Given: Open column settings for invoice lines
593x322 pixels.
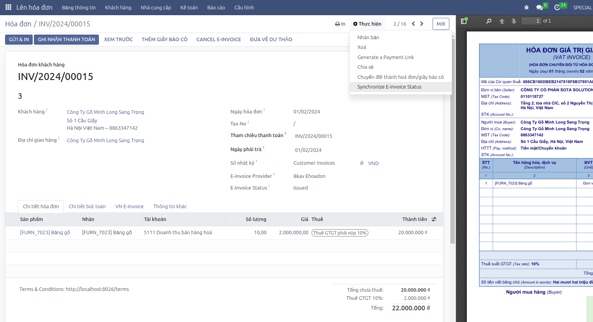Looking at the screenshot, I should pos(434,219).
